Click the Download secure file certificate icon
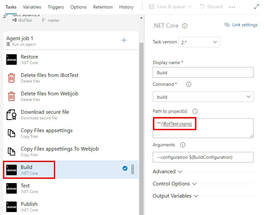The height and width of the screenshot is (215, 264). pos(11,115)
